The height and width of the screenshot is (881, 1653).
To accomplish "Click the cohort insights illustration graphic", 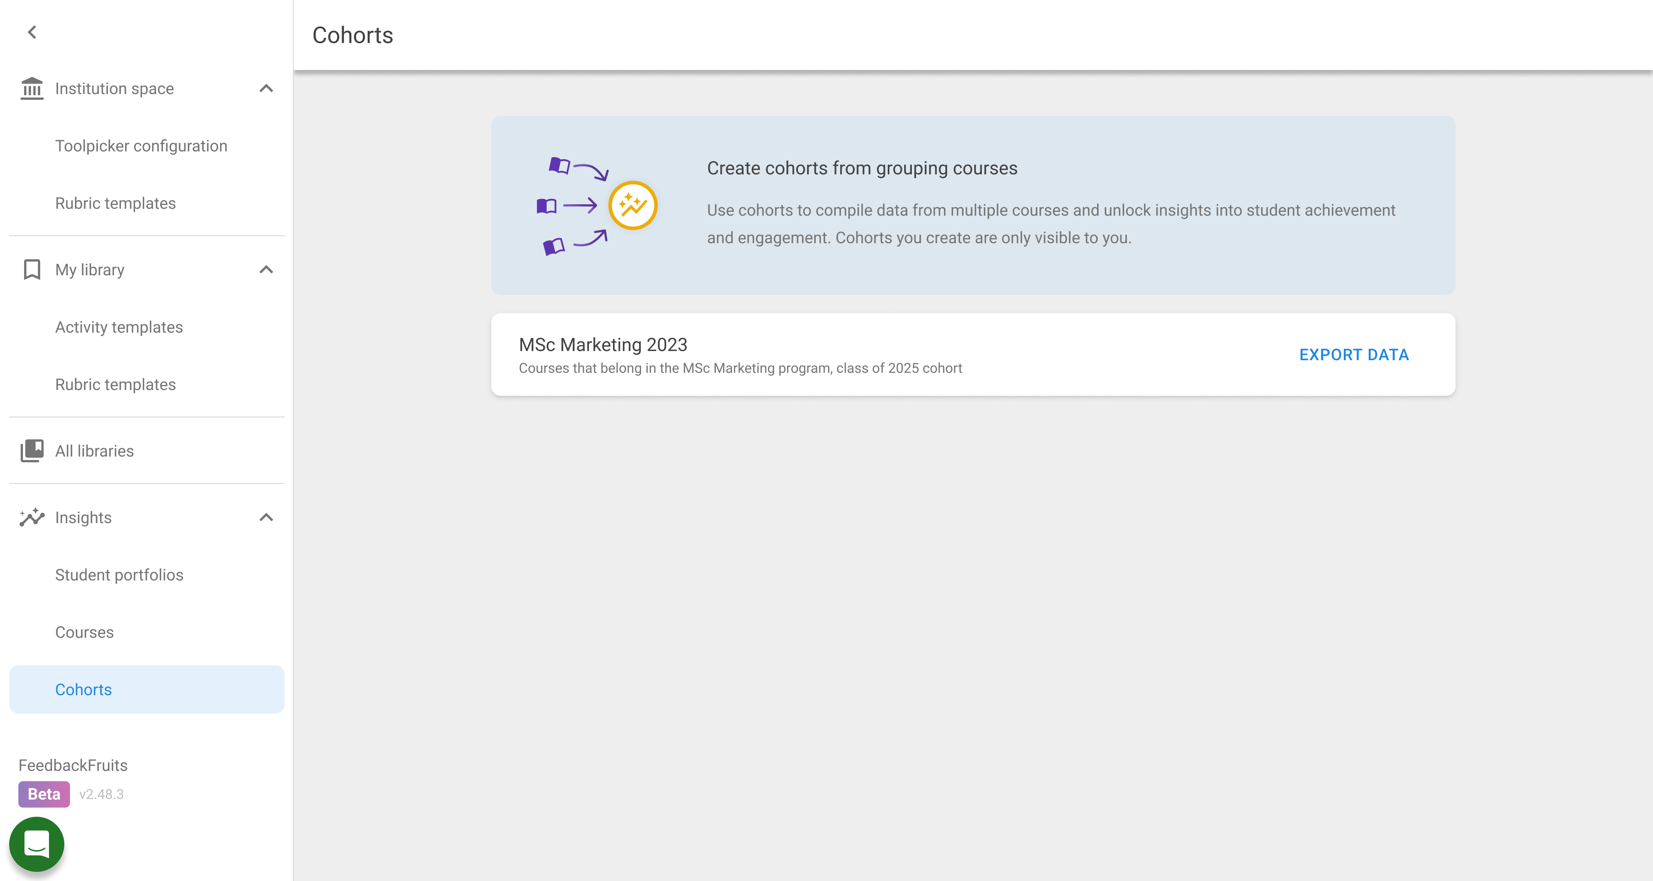I will click(597, 206).
